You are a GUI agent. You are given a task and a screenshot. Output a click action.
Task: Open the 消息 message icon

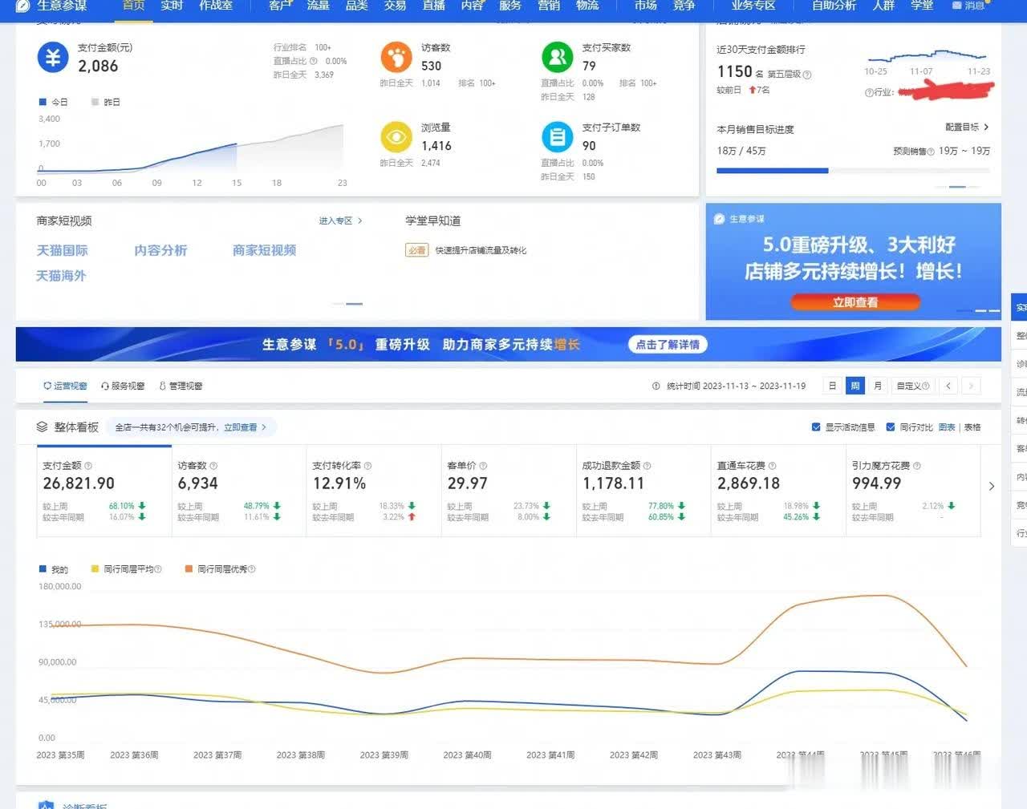pyautogui.click(x=956, y=6)
